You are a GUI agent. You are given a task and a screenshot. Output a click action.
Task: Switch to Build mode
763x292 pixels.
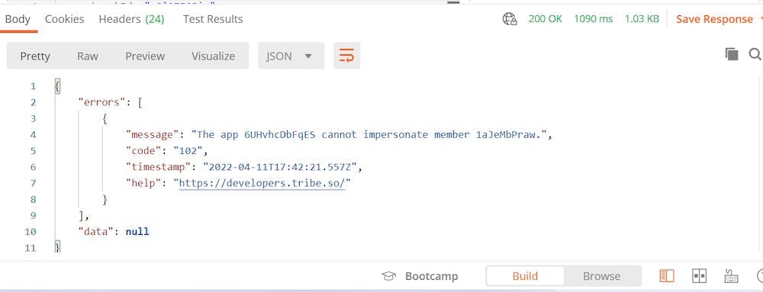525,276
